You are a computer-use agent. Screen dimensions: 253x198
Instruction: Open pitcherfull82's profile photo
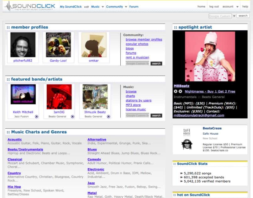(x=23, y=45)
